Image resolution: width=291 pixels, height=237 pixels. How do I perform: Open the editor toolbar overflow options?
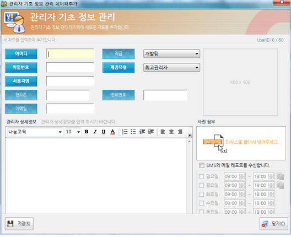click(190, 135)
